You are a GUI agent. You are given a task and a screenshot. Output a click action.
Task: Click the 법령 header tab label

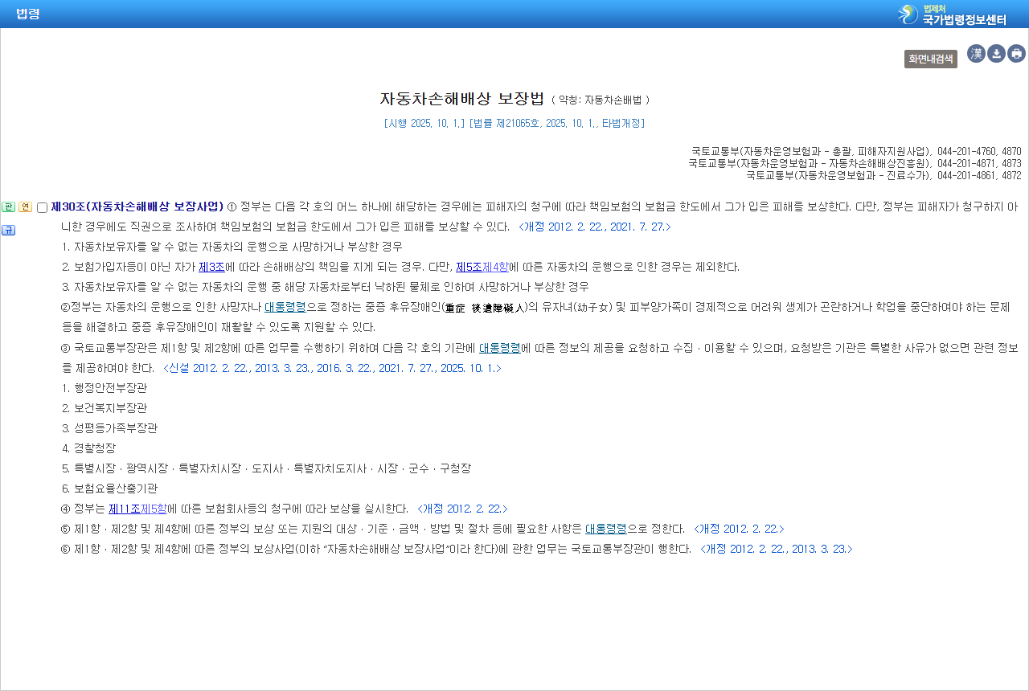[28, 14]
